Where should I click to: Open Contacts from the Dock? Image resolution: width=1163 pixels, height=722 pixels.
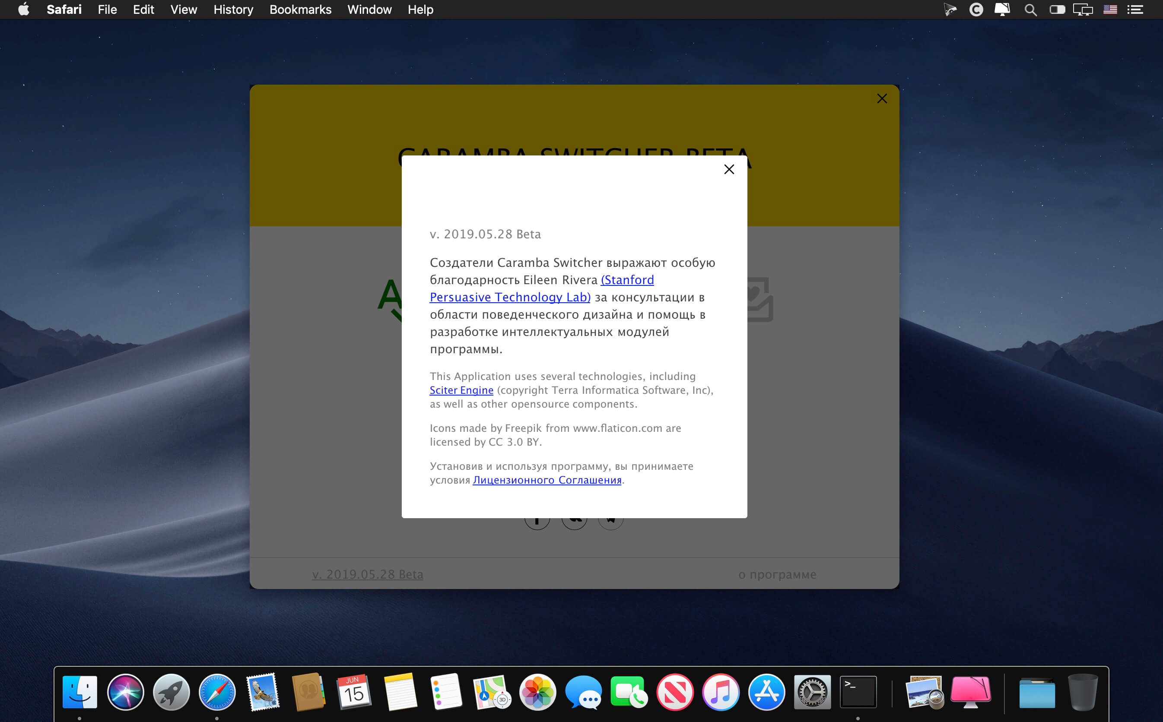pyautogui.click(x=308, y=692)
